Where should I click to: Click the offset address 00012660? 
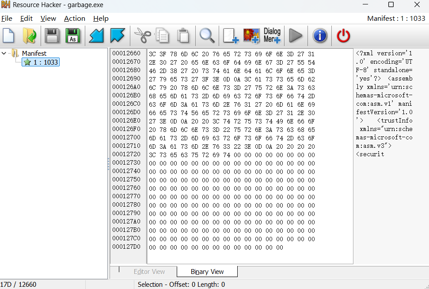(126, 53)
